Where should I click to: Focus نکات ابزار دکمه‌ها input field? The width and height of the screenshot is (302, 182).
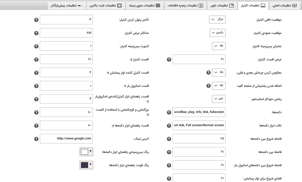point(199,125)
